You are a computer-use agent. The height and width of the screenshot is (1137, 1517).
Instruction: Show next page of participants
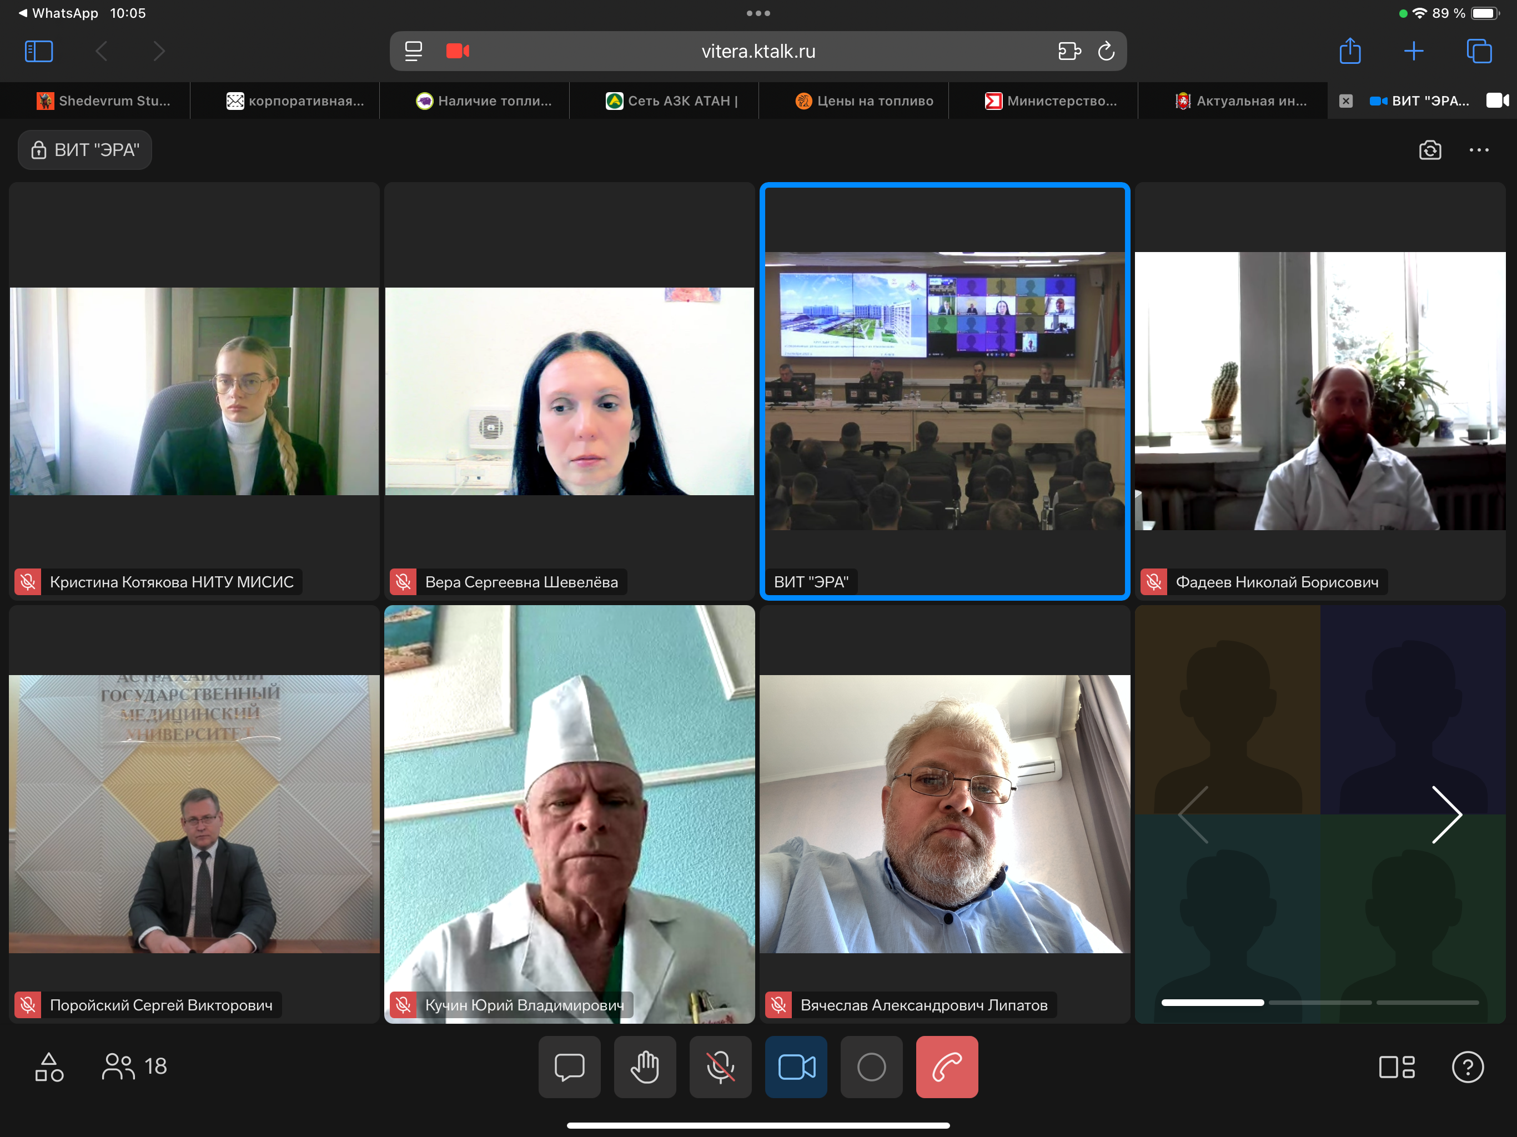pyautogui.click(x=1447, y=814)
